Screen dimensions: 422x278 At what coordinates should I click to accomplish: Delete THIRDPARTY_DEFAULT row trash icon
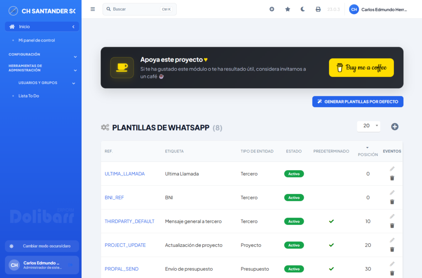pos(392,226)
